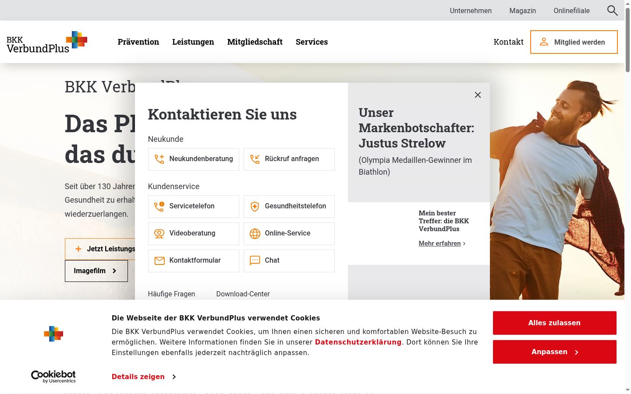Viewport: 631px width, 394px height.
Task: Open the Datenschutzerklärung link
Action: click(358, 342)
